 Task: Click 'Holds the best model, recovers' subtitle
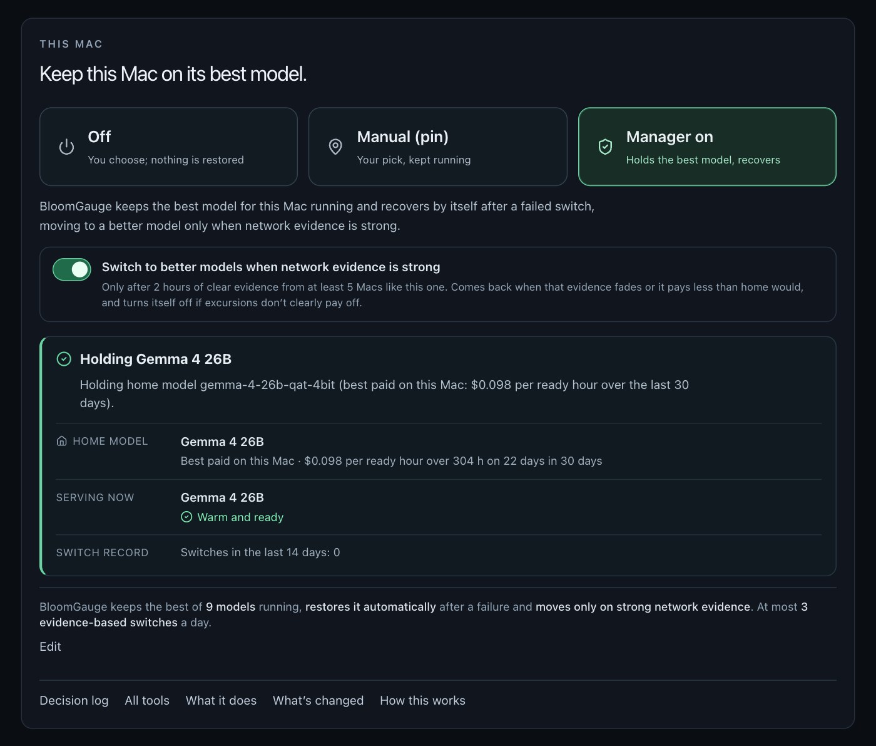703,160
